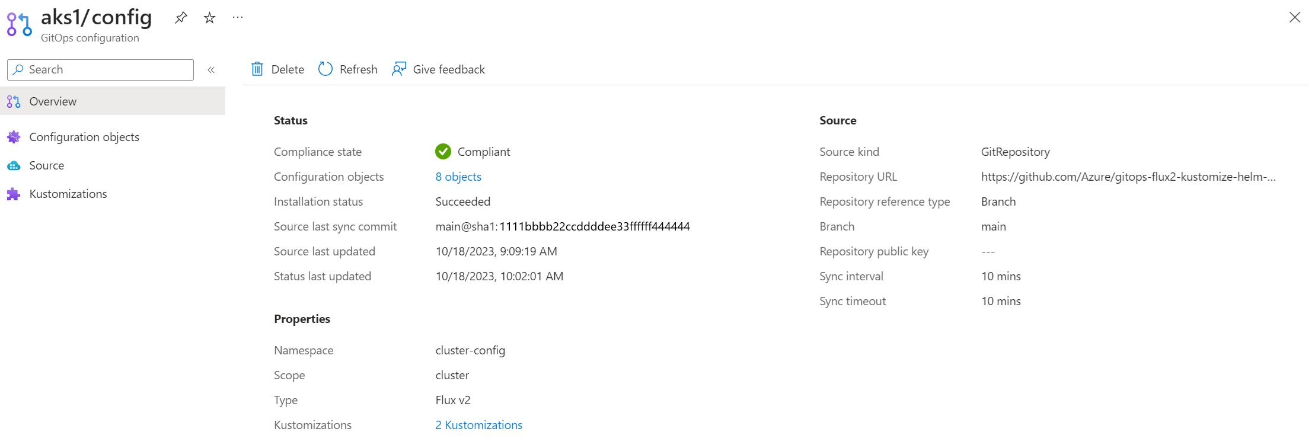
Task: Click the Source cloud icon
Action: pos(14,165)
